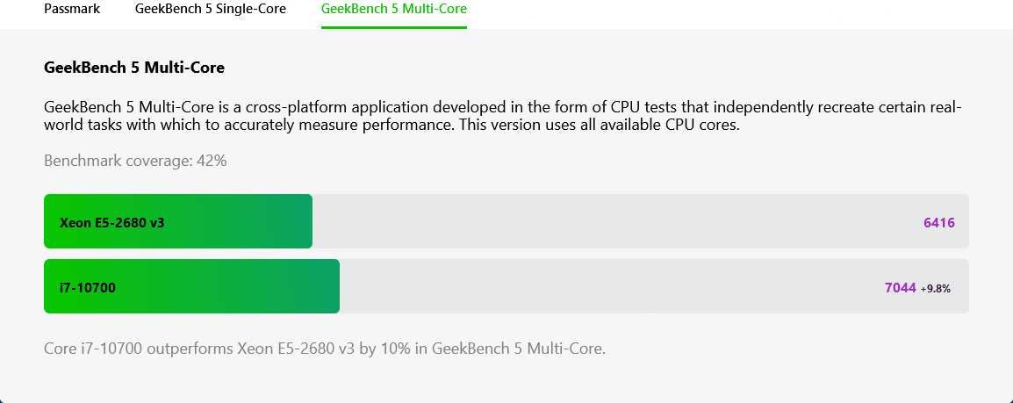Click the 7044 score value
This screenshot has width=1013, height=403.
coord(901,287)
